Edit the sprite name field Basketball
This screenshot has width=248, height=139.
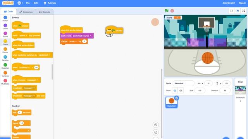pyautogui.click(x=183, y=83)
